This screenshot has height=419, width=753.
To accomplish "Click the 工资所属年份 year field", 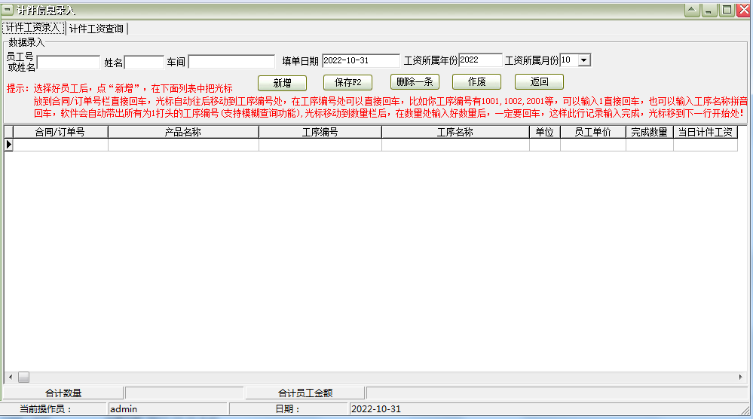I will pos(479,60).
